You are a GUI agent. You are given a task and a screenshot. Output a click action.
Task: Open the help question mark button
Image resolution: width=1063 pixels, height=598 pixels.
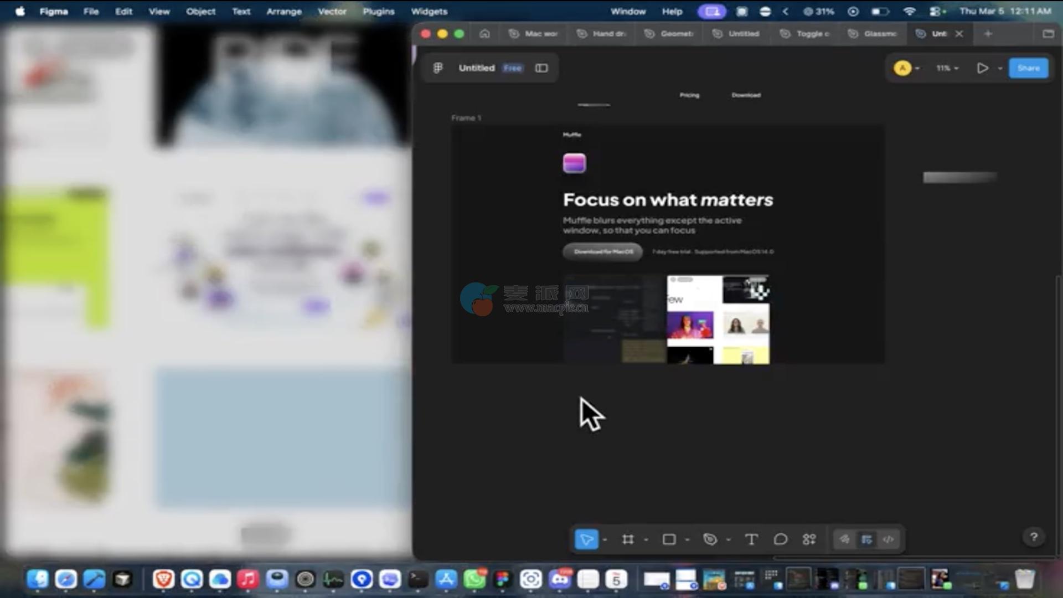click(1034, 537)
